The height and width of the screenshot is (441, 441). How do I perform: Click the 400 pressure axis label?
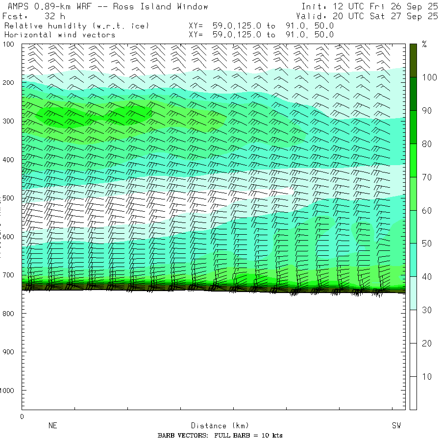coord(8,160)
